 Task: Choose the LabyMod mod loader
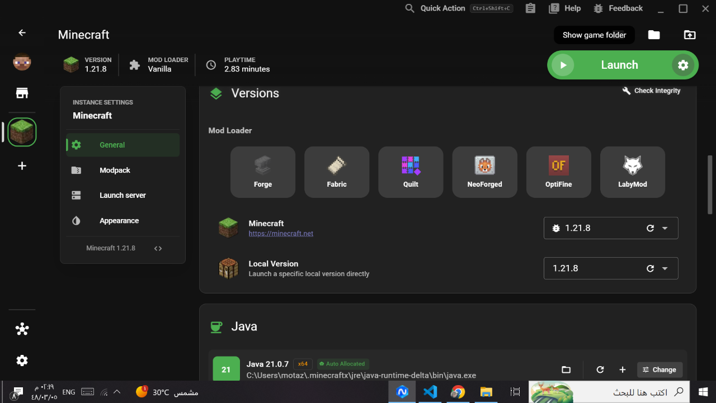point(633,172)
